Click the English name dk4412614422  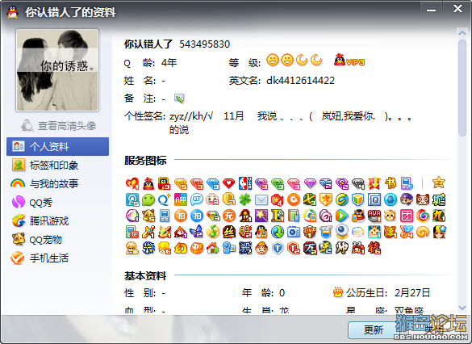(x=300, y=81)
